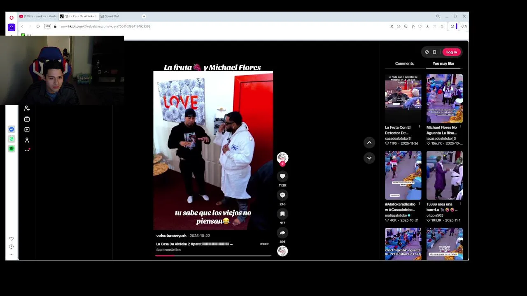This screenshot has width=527, height=296.
Task: Open Michael Flores No Aguanta La Risa thumbnail
Action: [x=445, y=98]
